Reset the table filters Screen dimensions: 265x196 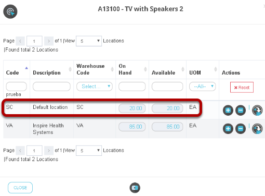tap(242, 87)
